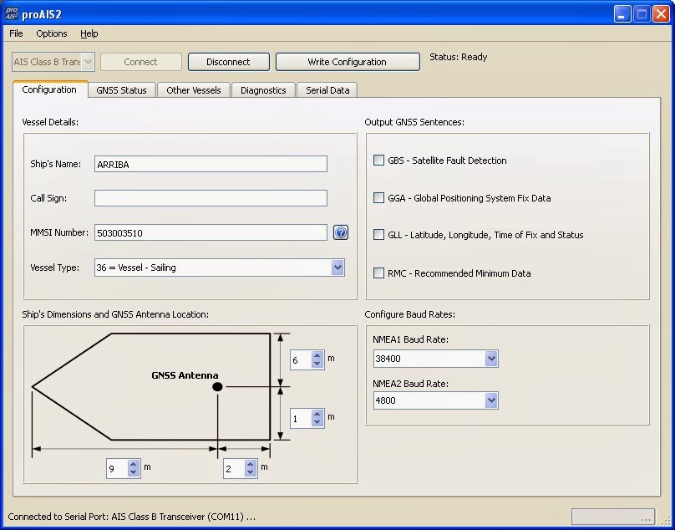This screenshot has height=530, width=675.
Task: Minimize the proAIS2 window
Action: 622,13
